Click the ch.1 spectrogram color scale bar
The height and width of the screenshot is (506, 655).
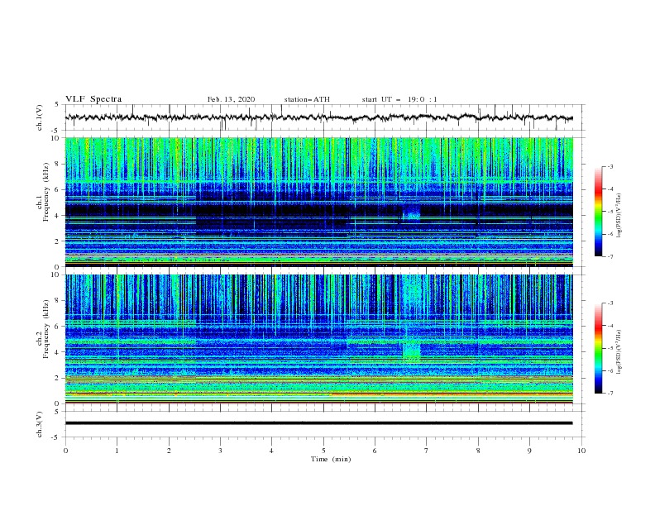pos(599,212)
